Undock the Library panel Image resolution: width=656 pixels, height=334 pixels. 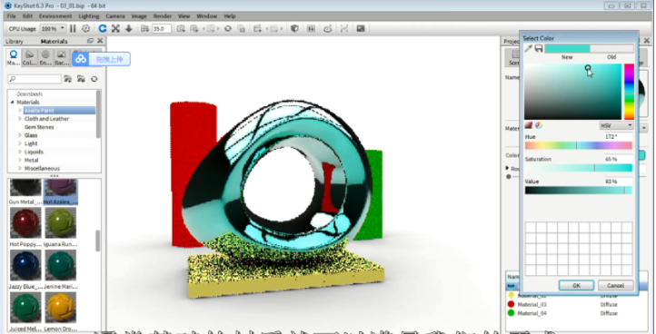[x=90, y=41]
